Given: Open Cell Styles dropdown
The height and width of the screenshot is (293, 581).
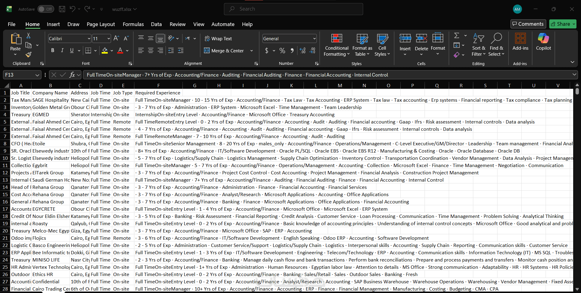Looking at the screenshot, I should click(x=382, y=45).
